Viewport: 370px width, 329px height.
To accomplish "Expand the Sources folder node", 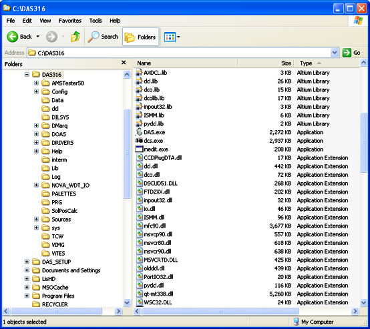I will [36, 219].
